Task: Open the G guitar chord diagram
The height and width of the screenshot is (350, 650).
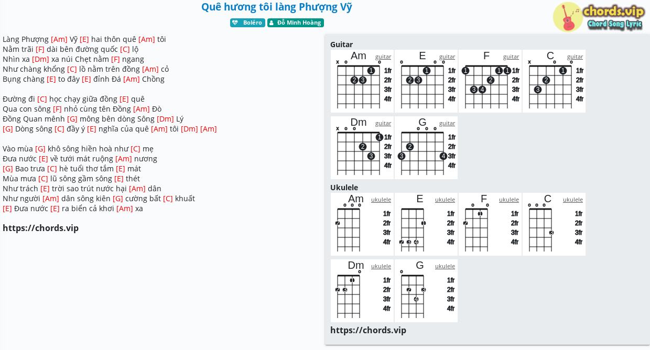Action: [x=426, y=150]
